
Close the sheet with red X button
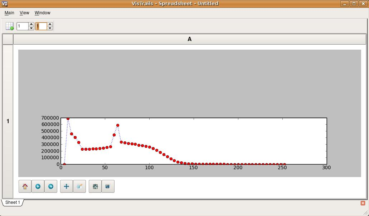click(363, 203)
